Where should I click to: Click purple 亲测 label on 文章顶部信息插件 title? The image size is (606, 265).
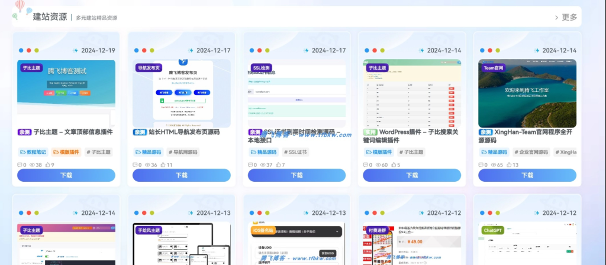click(24, 132)
